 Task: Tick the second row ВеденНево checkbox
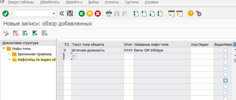click(225, 56)
